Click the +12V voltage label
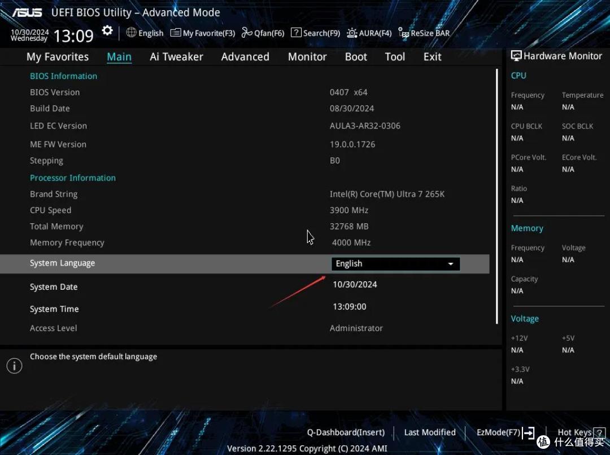This screenshot has width=610, height=455. 520,338
